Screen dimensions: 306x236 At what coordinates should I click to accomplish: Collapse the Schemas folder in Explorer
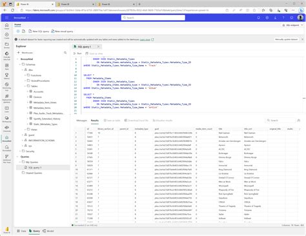tap(20, 64)
